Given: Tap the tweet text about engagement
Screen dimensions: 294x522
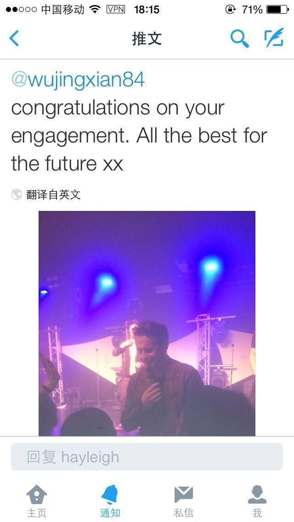Looking at the screenshot, I should click(x=139, y=136).
